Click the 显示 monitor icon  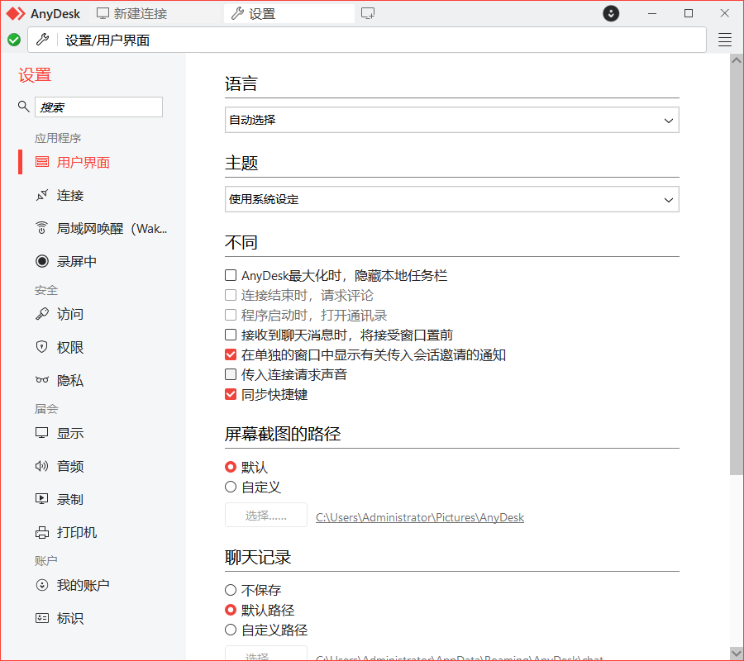(42, 433)
